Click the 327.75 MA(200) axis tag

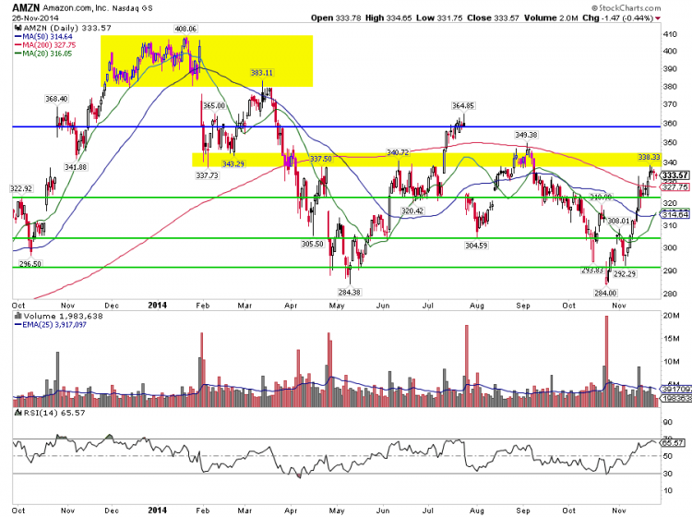pyautogui.click(x=675, y=187)
